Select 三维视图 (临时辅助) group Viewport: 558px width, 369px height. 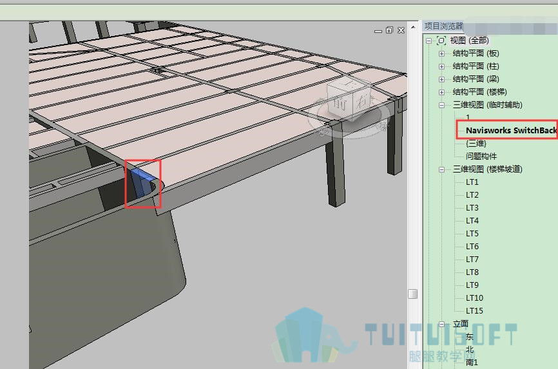[x=488, y=104]
